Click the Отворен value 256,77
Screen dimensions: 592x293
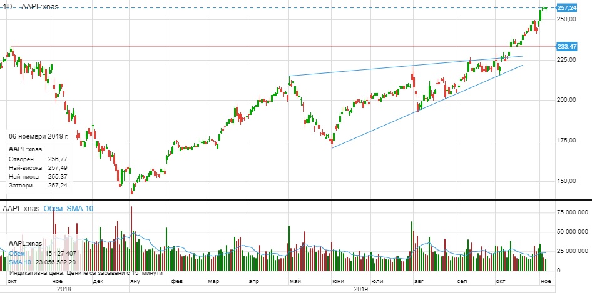[x=58, y=159]
